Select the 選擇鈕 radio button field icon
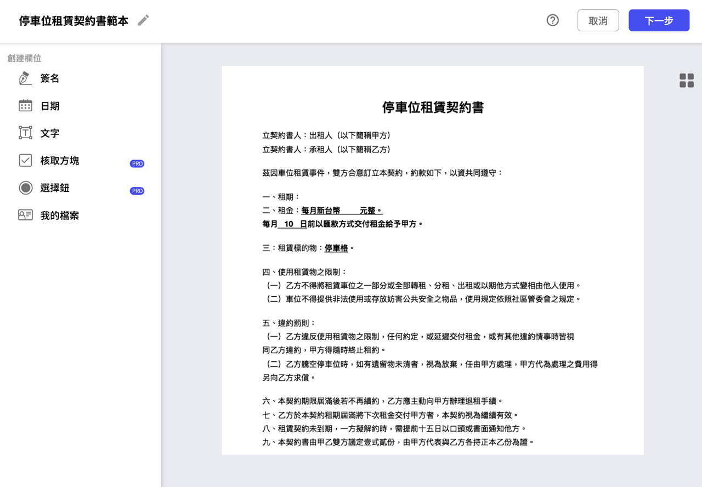 [x=25, y=188]
